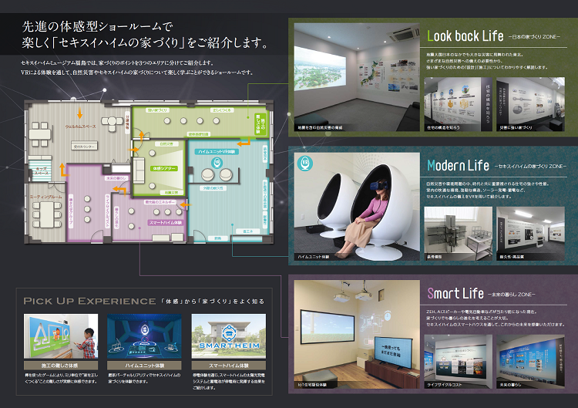
Task: Select キッズスペース area on floor plan
Action: click(41, 170)
